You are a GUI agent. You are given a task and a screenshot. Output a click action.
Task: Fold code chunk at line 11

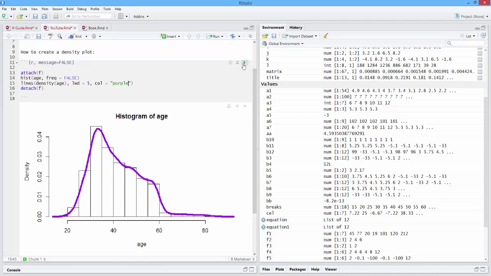click(16, 62)
